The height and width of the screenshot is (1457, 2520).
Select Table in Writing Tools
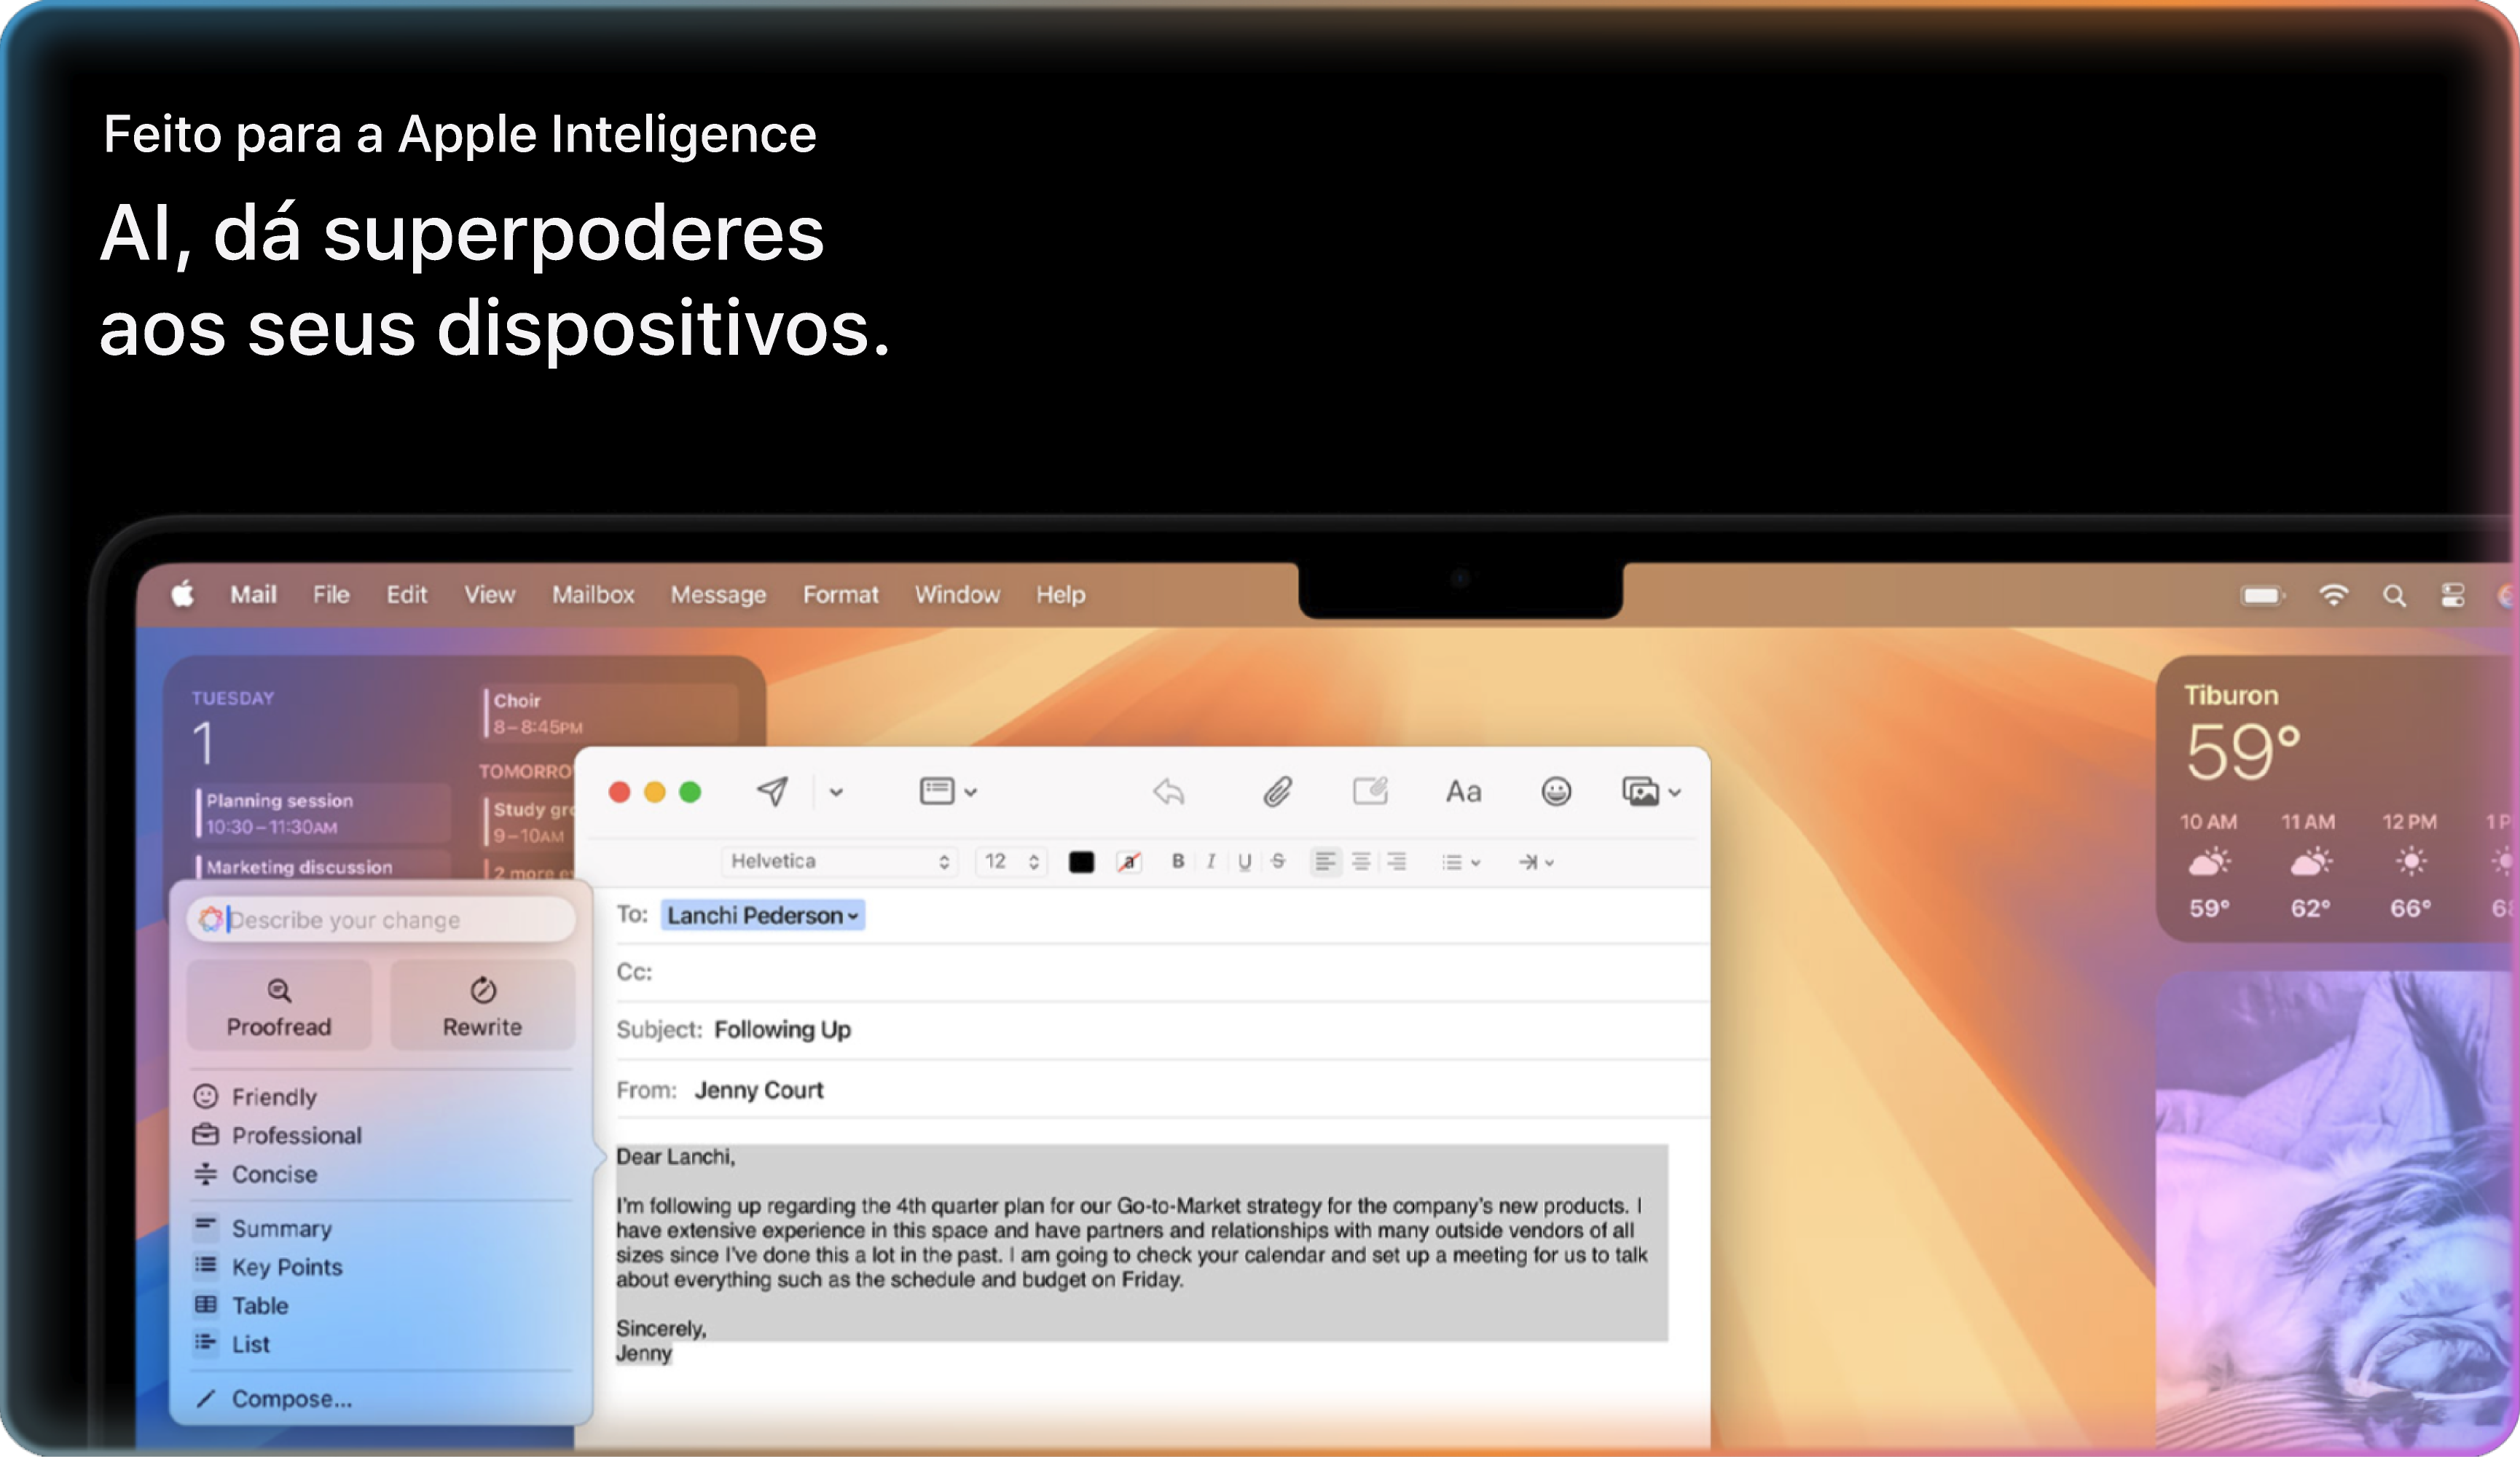click(x=240, y=1305)
